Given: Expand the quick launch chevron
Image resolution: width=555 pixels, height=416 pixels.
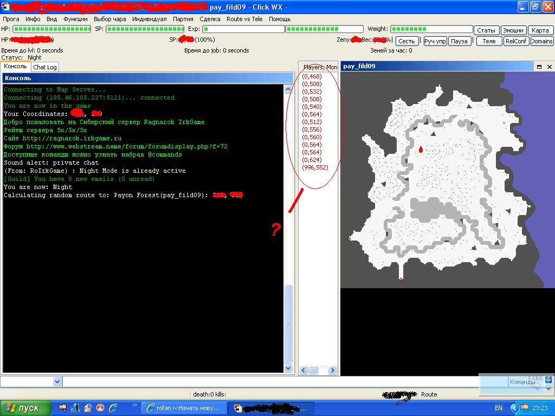Looking at the screenshot, I should click(x=134, y=405).
